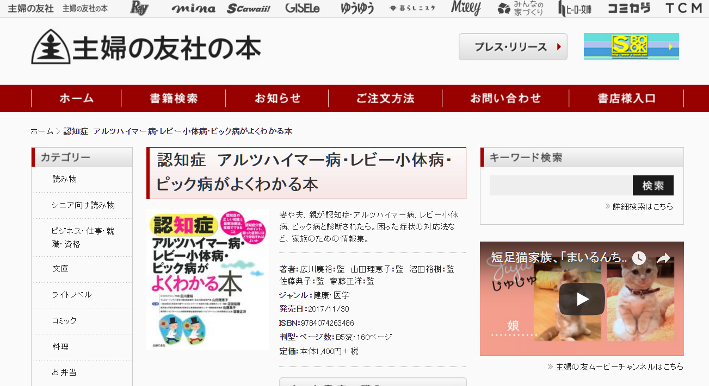Visit the Scawaii! magazine logo link
Viewport: 709px width, 386px height.
(x=249, y=8)
